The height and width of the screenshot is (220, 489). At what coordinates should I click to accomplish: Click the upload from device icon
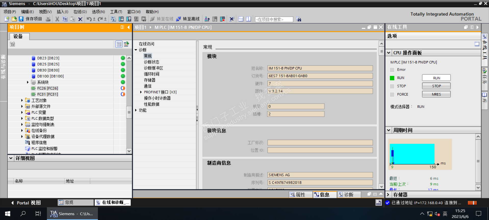[x=129, y=19]
